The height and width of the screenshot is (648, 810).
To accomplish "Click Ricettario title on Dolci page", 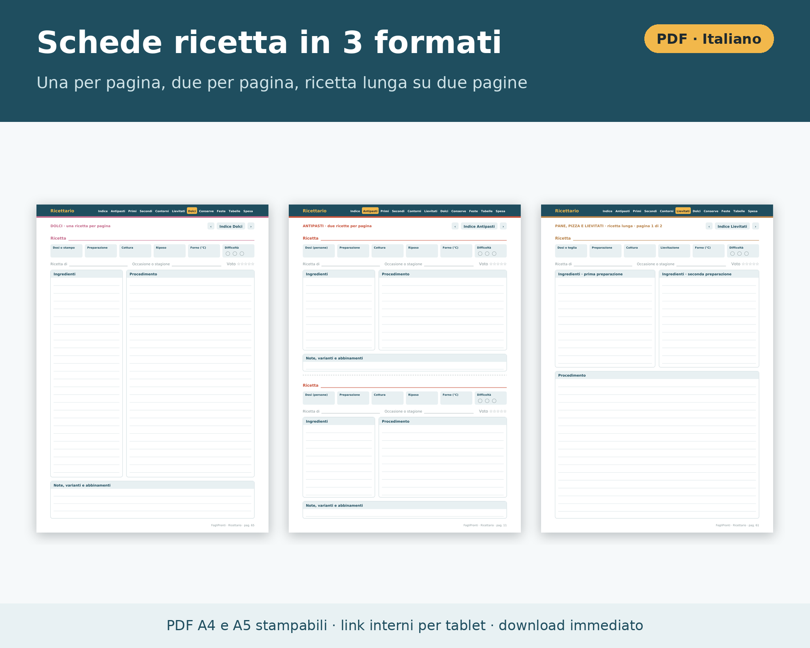I will pos(62,211).
